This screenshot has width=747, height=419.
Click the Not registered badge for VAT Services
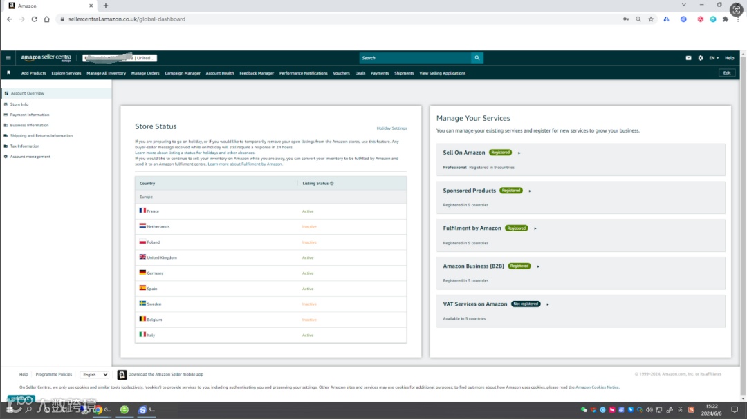coord(526,304)
